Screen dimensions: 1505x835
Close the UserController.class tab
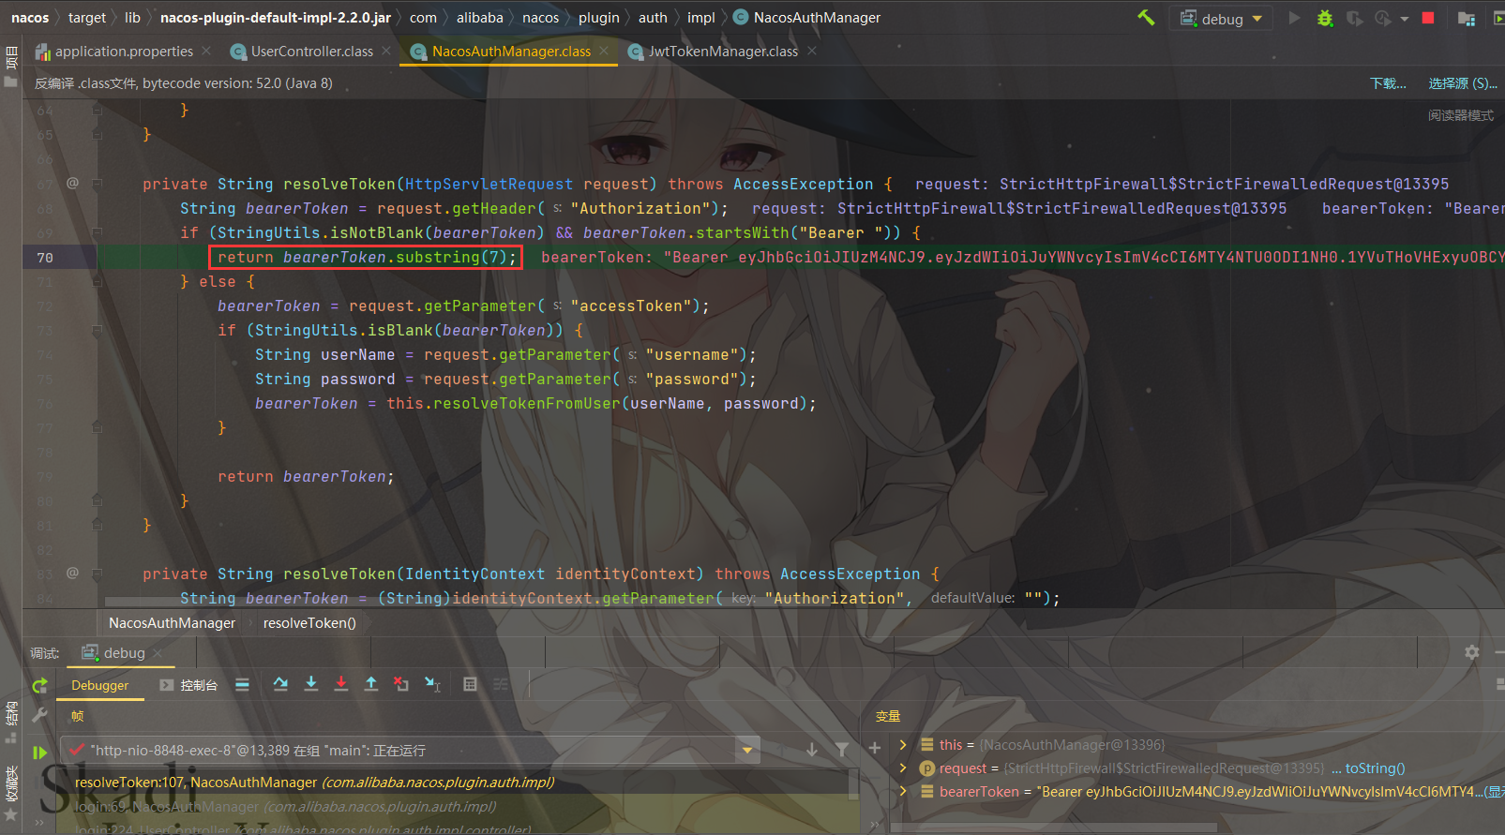385,51
